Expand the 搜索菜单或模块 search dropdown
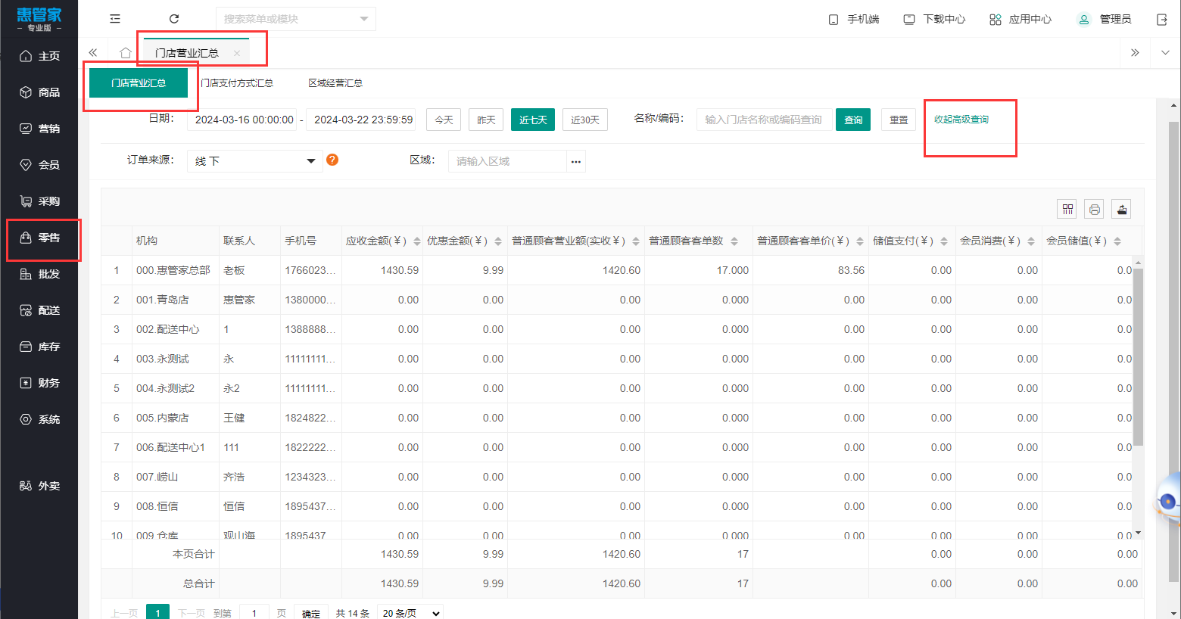This screenshot has height=619, width=1181. click(x=363, y=19)
